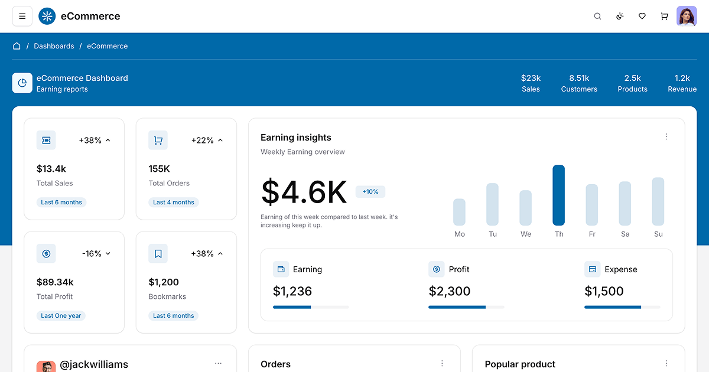The image size is (709, 372).
Task: Click the +10% earnings badge
Action: (370, 192)
